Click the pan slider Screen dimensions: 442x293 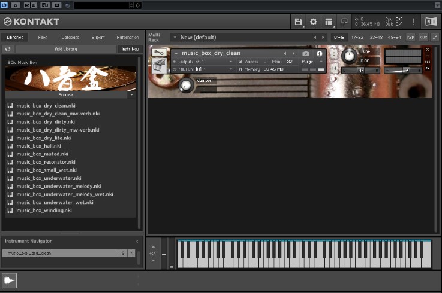point(360,71)
